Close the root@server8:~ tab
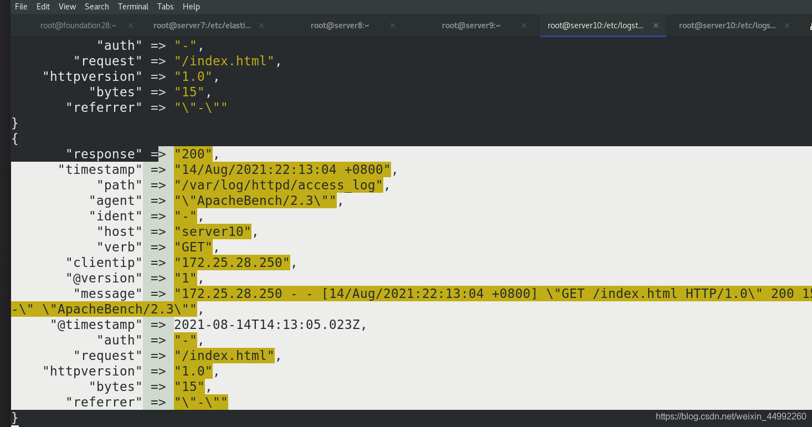812x427 pixels. tap(393, 25)
